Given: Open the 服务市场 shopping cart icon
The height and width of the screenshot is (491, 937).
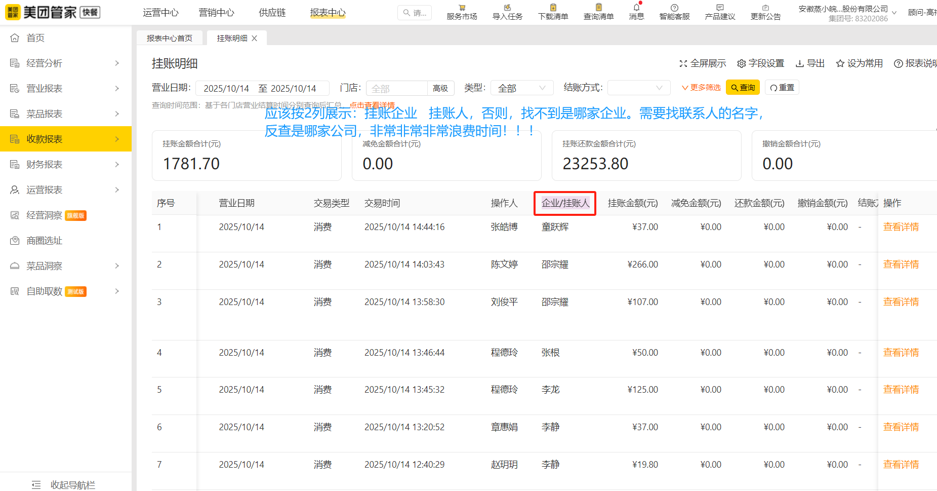Looking at the screenshot, I should tap(462, 8).
